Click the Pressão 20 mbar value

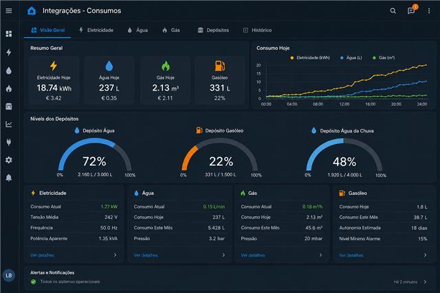pos(313,239)
